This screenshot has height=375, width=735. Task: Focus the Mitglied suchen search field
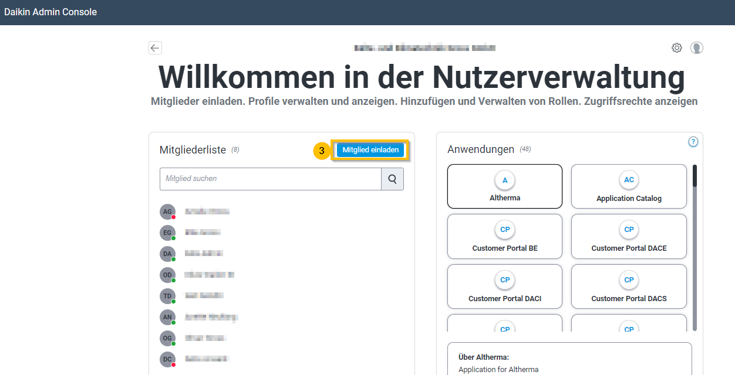(271, 179)
